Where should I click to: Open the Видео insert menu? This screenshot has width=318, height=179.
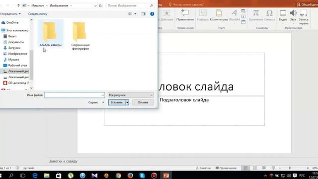point(283,16)
